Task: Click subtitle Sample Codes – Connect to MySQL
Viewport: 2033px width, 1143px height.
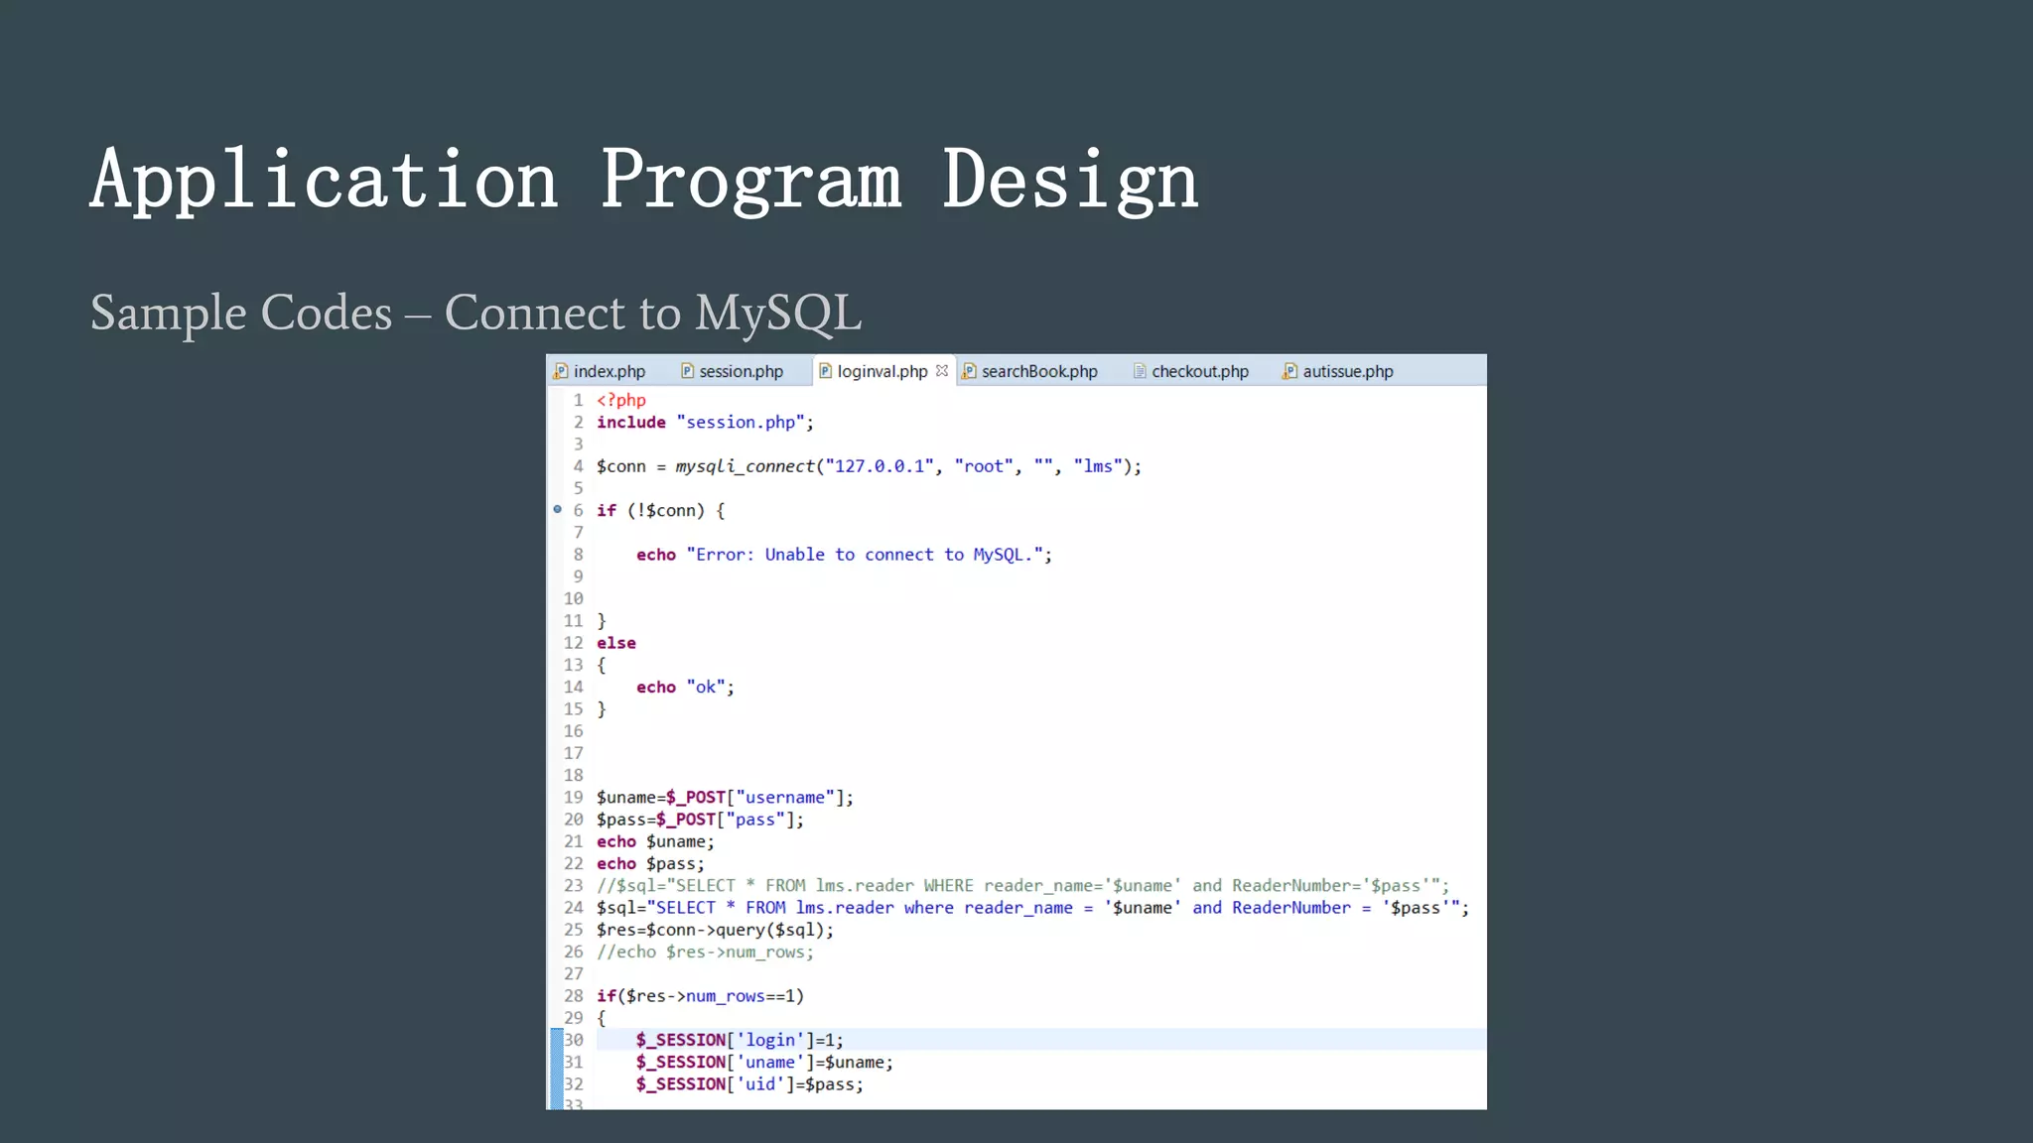Action: coord(475,314)
